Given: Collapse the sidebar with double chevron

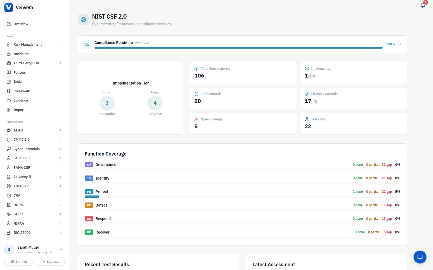Looking at the screenshot, I should [61, 249].
